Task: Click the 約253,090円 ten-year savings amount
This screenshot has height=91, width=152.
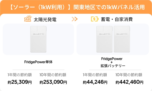Action: (x=53, y=82)
